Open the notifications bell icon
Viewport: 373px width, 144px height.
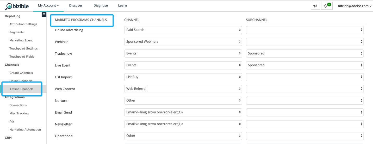click(326, 6)
